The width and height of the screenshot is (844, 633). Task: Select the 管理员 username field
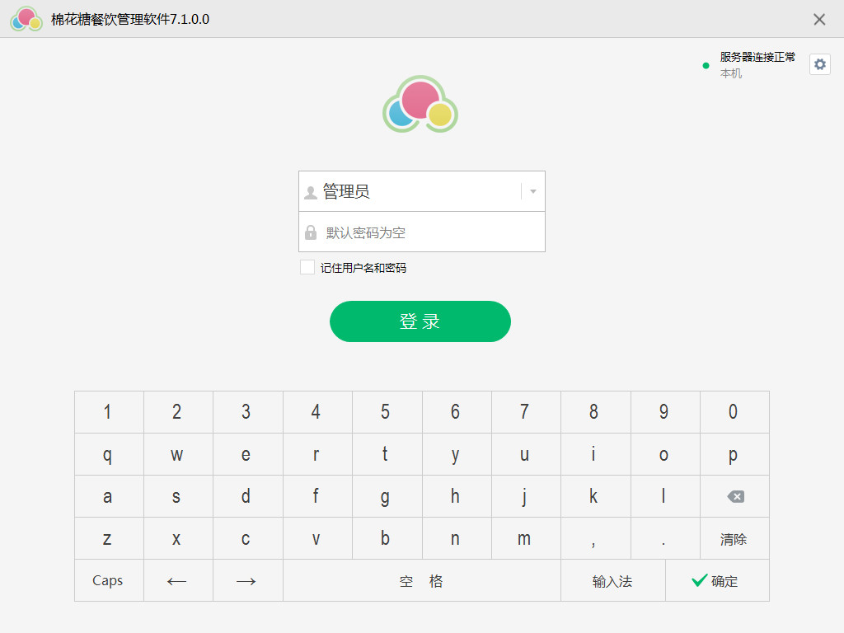click(422, 191)
